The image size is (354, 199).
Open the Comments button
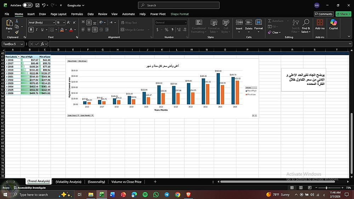coord(324,14)
